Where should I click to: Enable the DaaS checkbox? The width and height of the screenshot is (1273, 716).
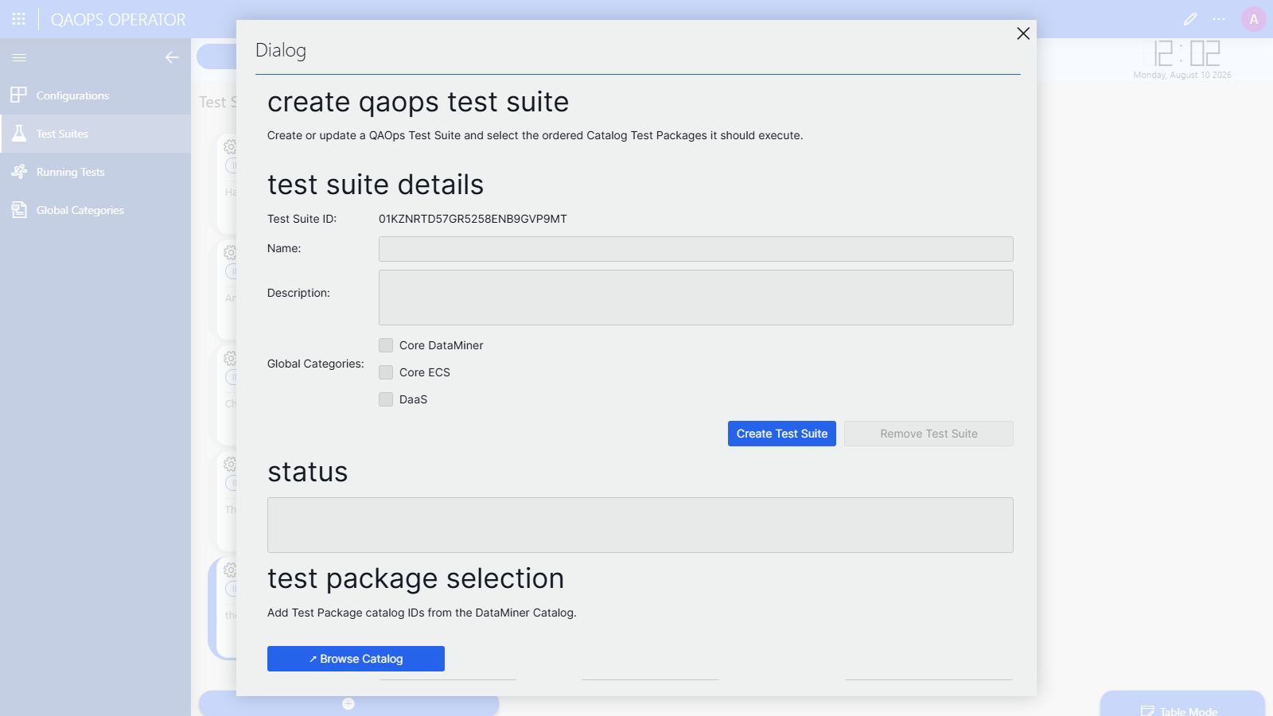pos(386,399)
